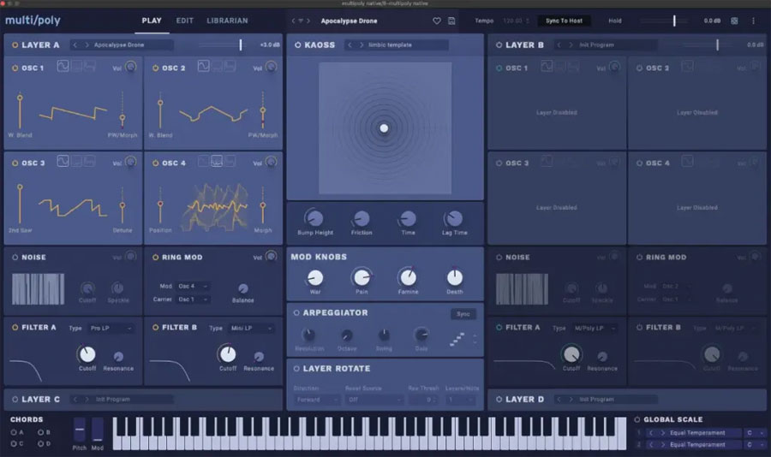Click the Layer A Filter A Cutoff knob
The width and height of the screenshot is (771, 457).
click(87, 353)
